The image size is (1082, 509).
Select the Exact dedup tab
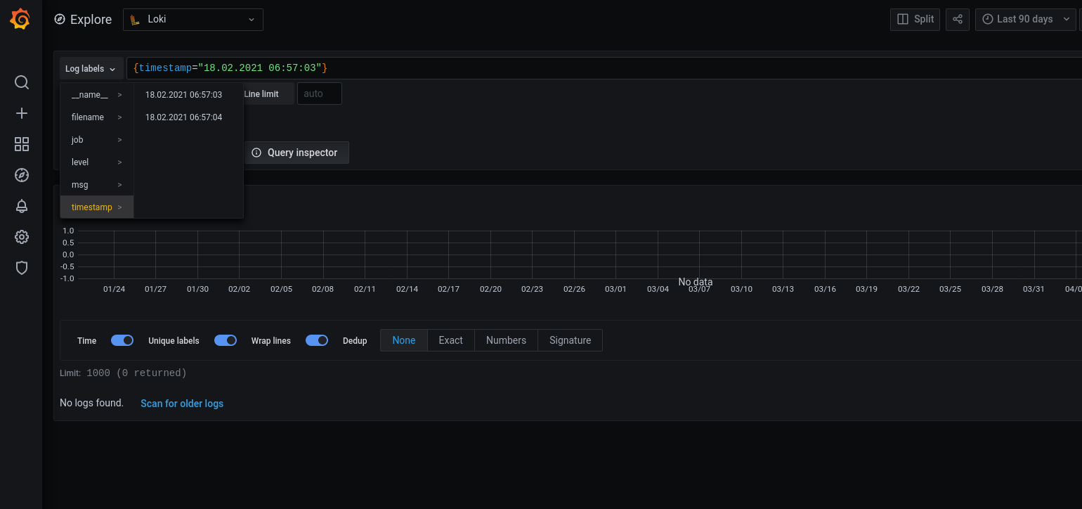coord(450,340)
